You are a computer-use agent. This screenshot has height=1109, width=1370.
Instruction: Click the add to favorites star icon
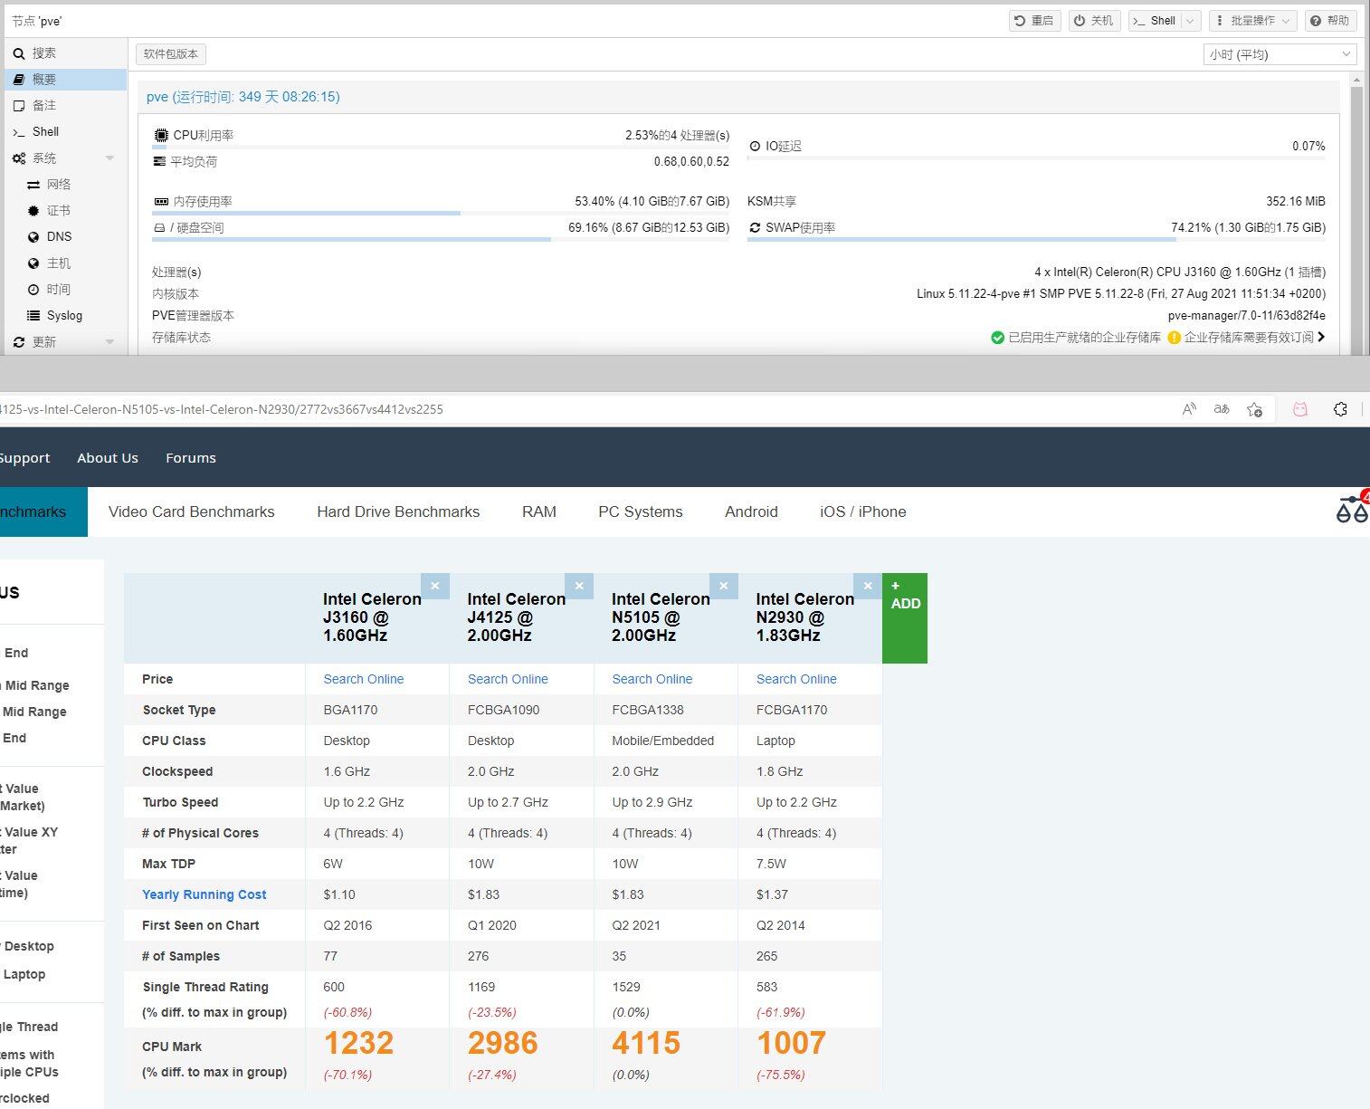(1254, 409)
